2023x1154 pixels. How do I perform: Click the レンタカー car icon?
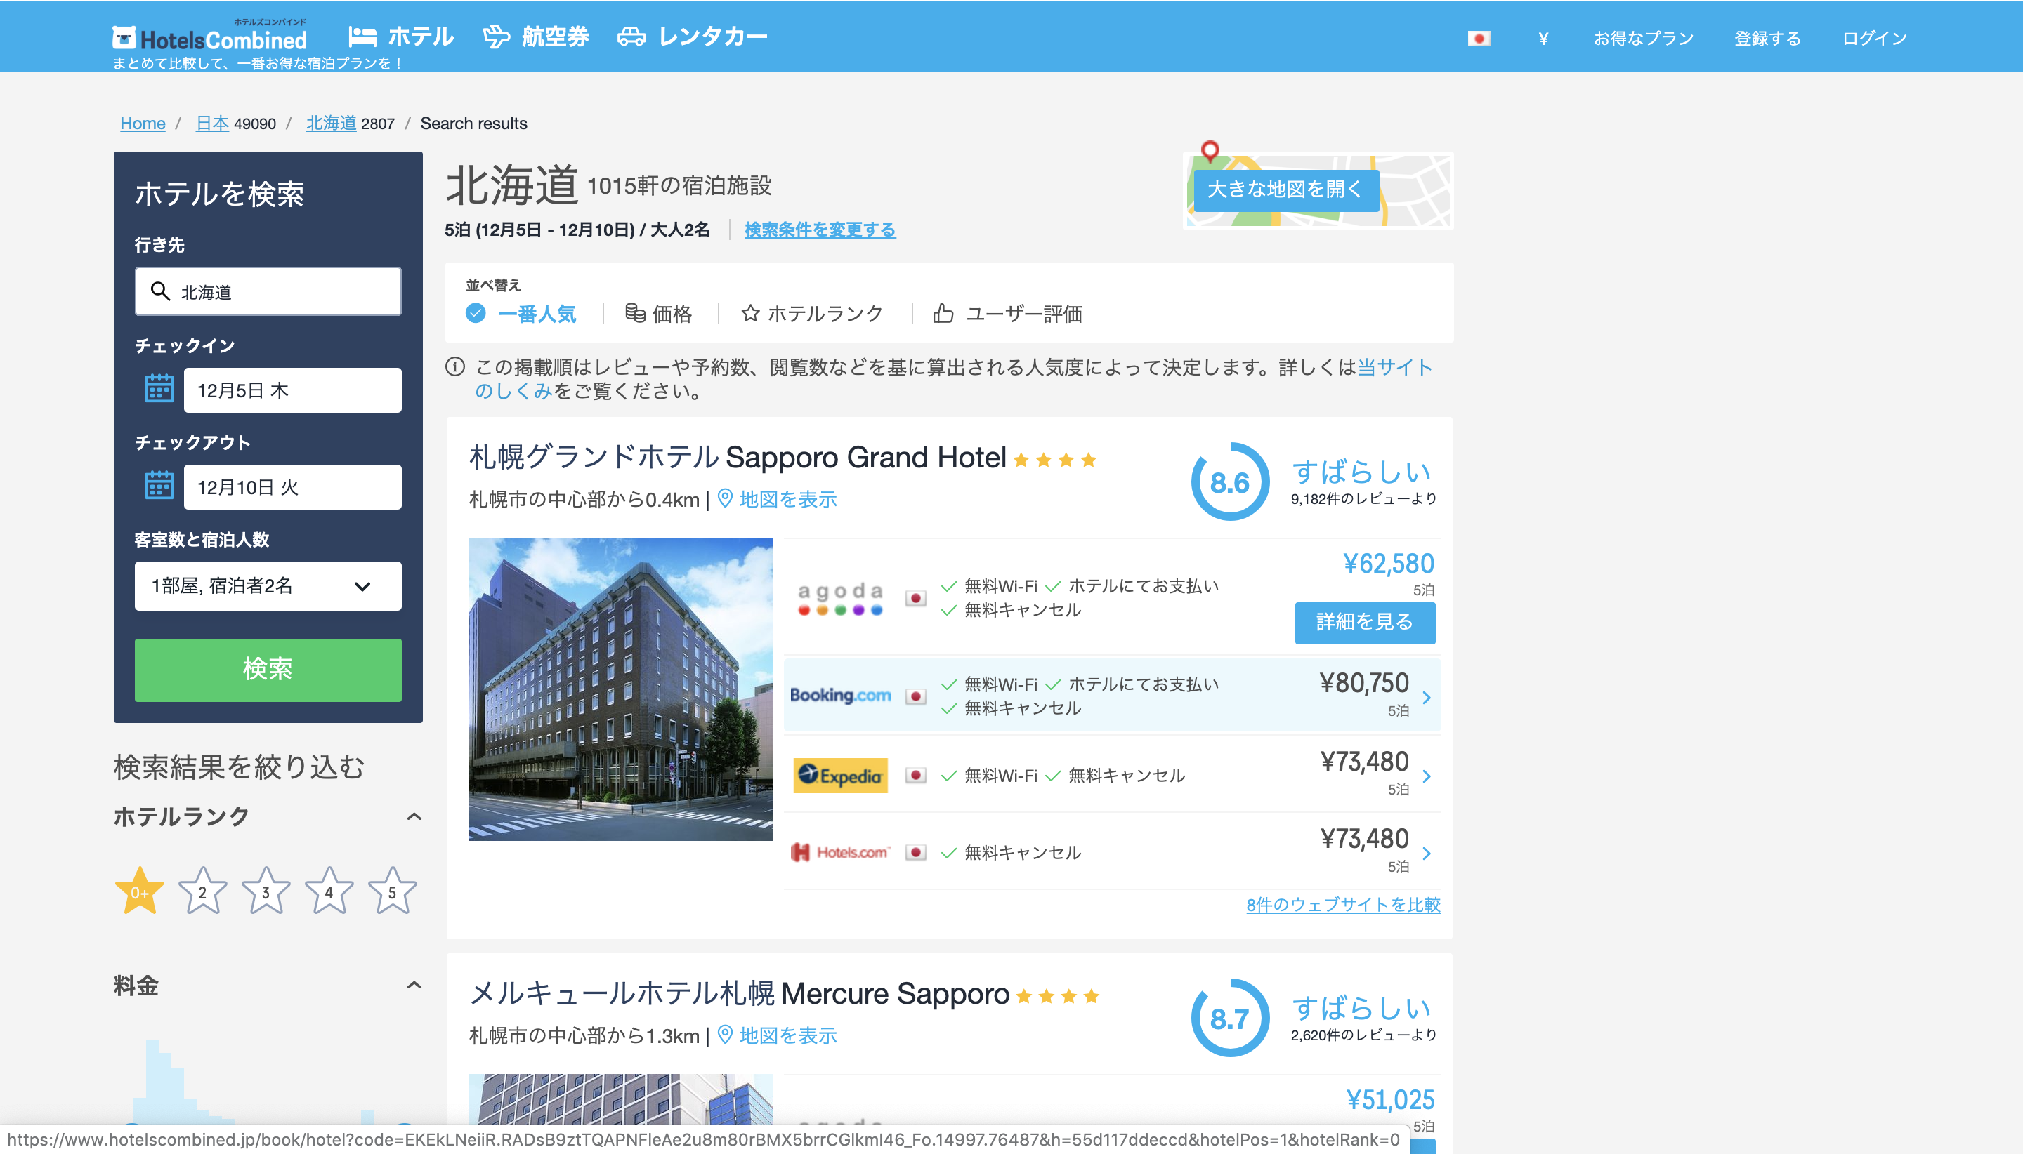pyautogui.click(x=632, y=35)
